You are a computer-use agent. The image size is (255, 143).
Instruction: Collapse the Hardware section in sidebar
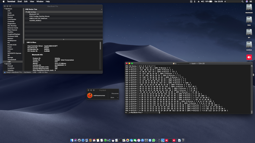(x=4, y=9)
